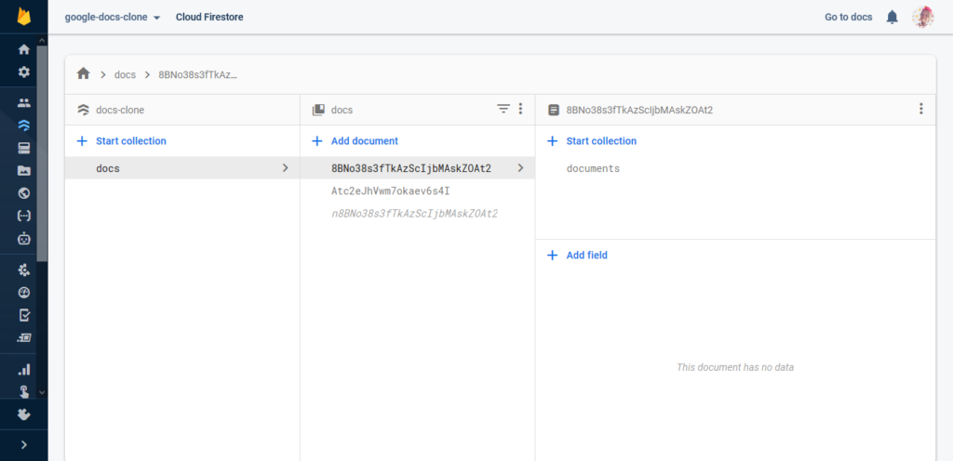This screenshot has width=953, height=461.
Task: Open the filter icon in docs column
Action: [503, 109]
